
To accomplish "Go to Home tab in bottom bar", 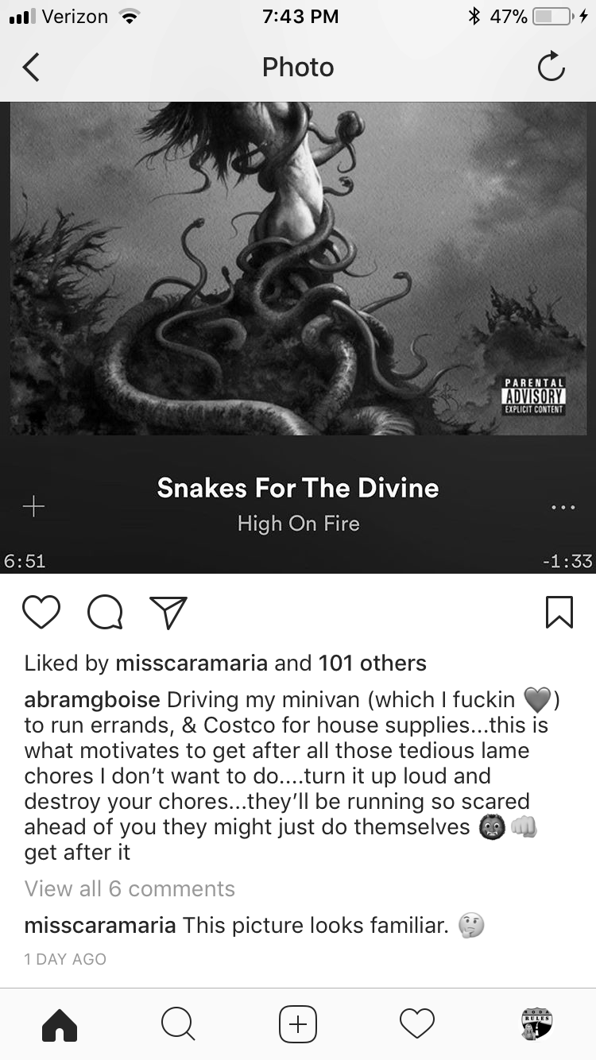I will tap(60, 1023).
